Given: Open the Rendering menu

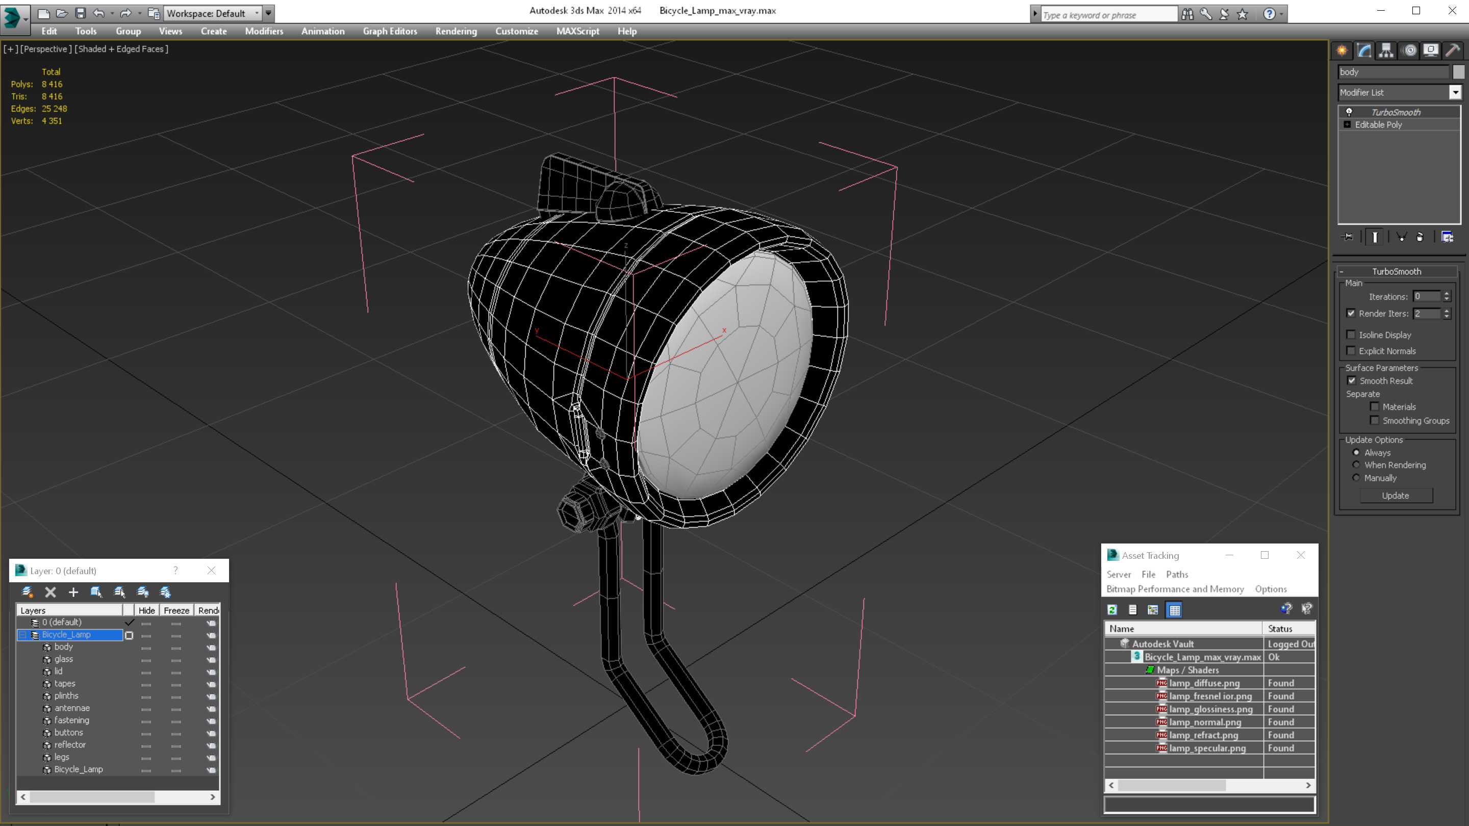Looking at the screenshot, I should pos(455,31).
